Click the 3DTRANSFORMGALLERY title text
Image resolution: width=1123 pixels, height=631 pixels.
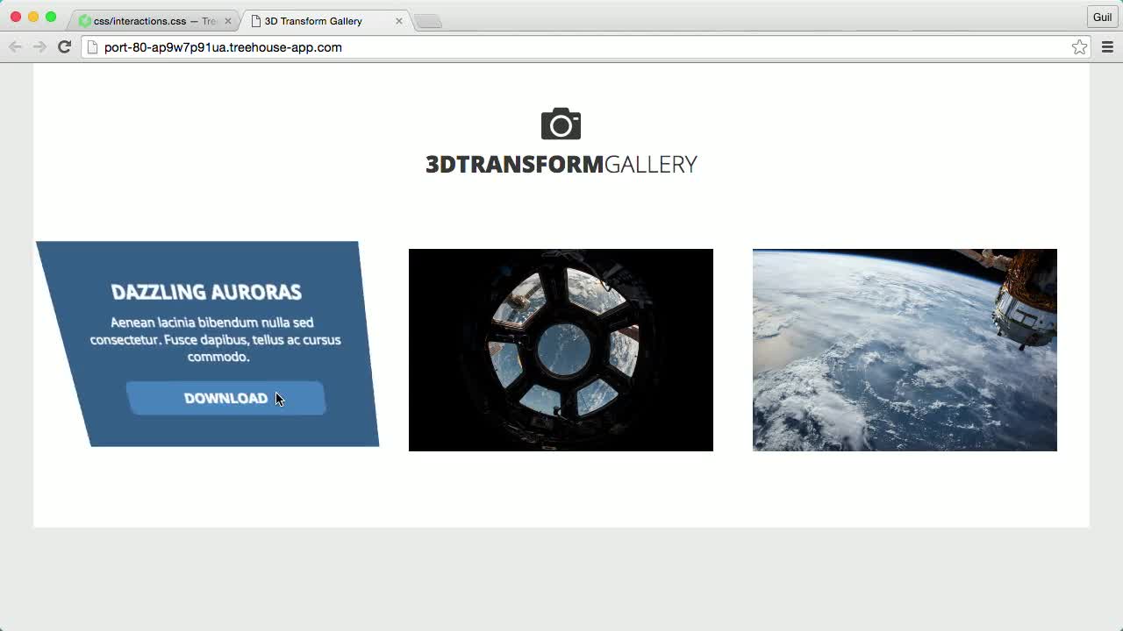[561, 165]
